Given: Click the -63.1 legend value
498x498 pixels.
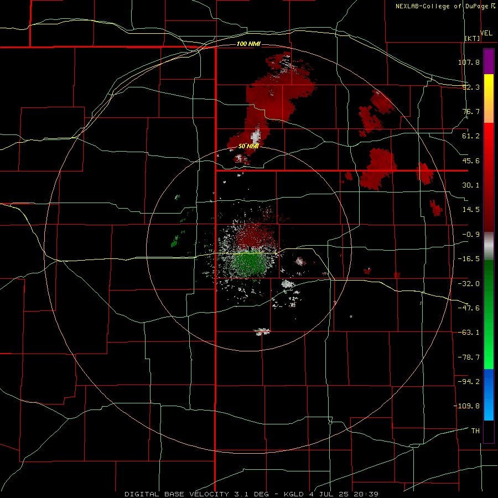Looking at the screenshot, I should click(469, 333).
